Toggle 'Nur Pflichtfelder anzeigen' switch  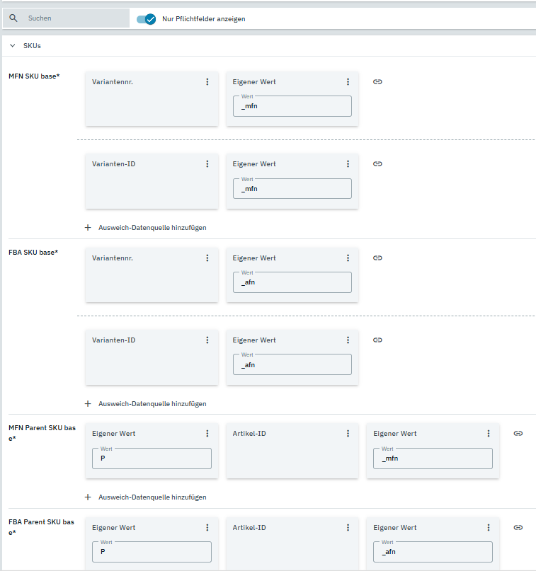146,19
